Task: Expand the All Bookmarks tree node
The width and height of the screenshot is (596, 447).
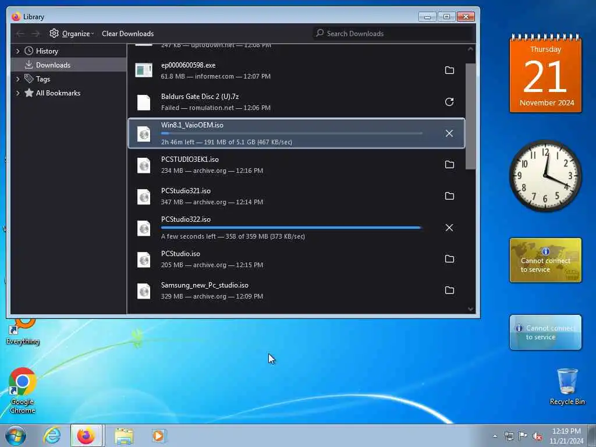Action: [x=18, y=93]
